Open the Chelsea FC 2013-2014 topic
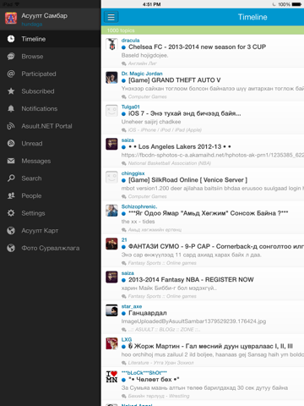This screenshot has height=406, width=304. click(197, 47)
